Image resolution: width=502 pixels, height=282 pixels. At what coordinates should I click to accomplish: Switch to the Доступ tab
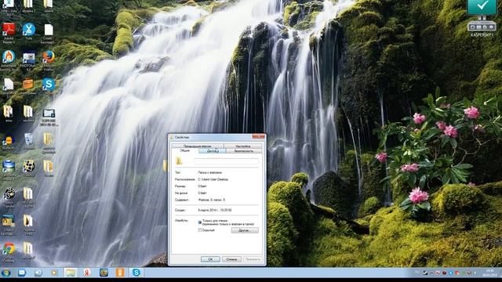coord(213,151)
